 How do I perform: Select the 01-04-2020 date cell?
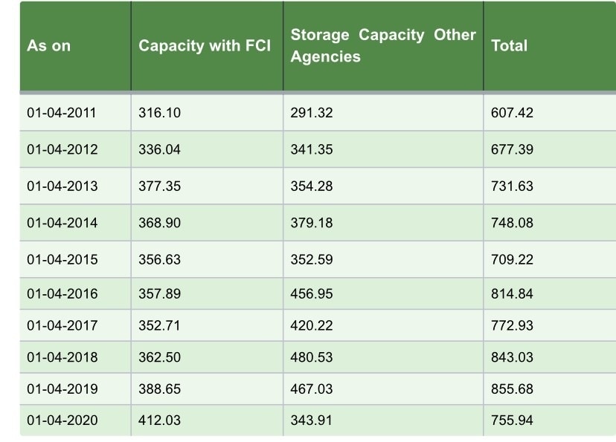[62, 420]
